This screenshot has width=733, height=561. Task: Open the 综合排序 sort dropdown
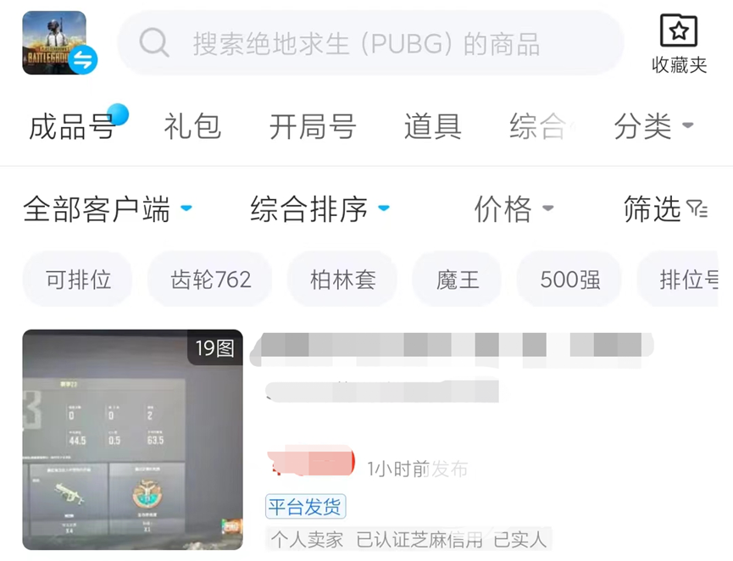click(x=320, y=208)
